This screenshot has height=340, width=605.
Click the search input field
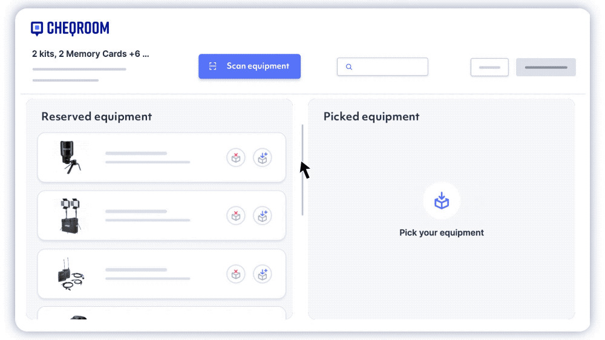coord(382,67)
